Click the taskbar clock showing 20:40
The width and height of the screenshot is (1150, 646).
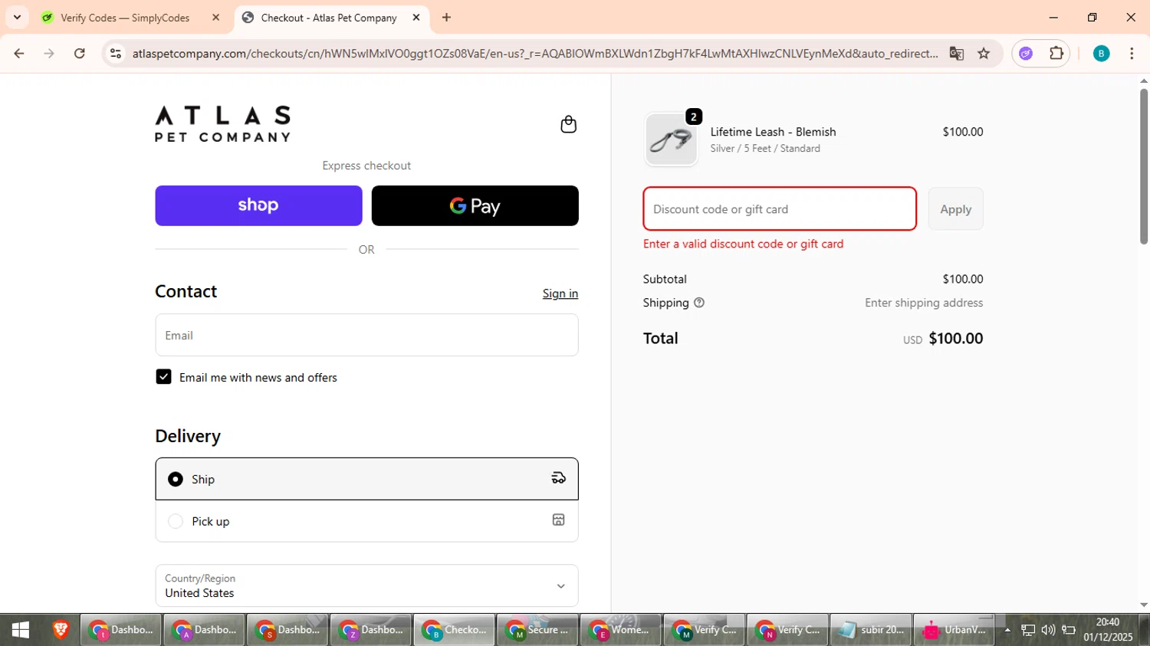1108,629
